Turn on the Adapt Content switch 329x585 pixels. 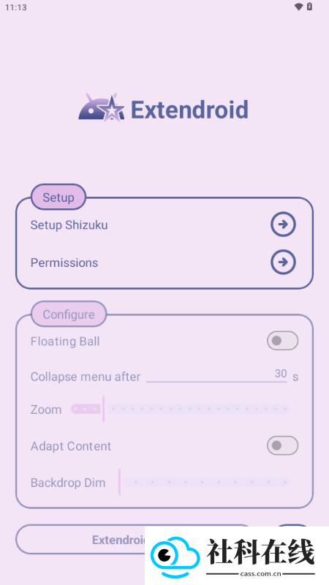[x=282, y=445]
